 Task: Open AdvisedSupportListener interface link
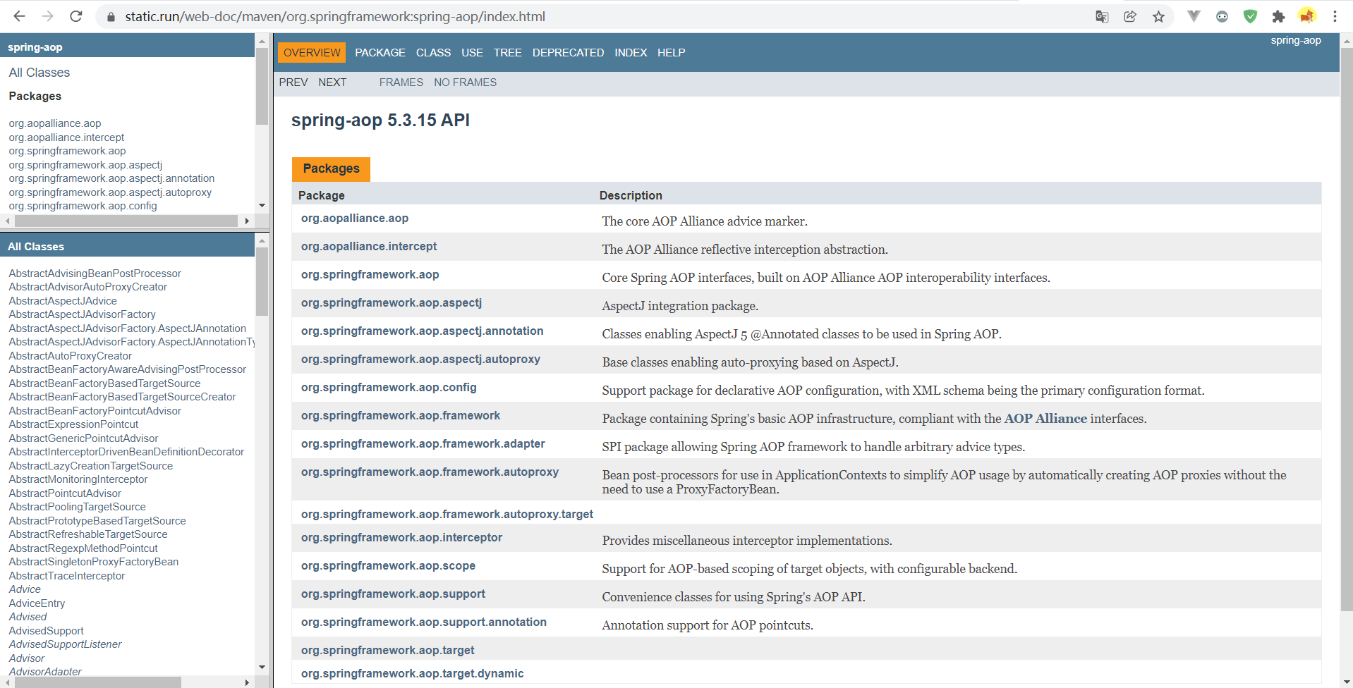[65, 644]
